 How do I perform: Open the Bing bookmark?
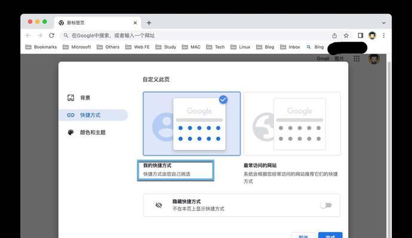(x=315, y=47)
